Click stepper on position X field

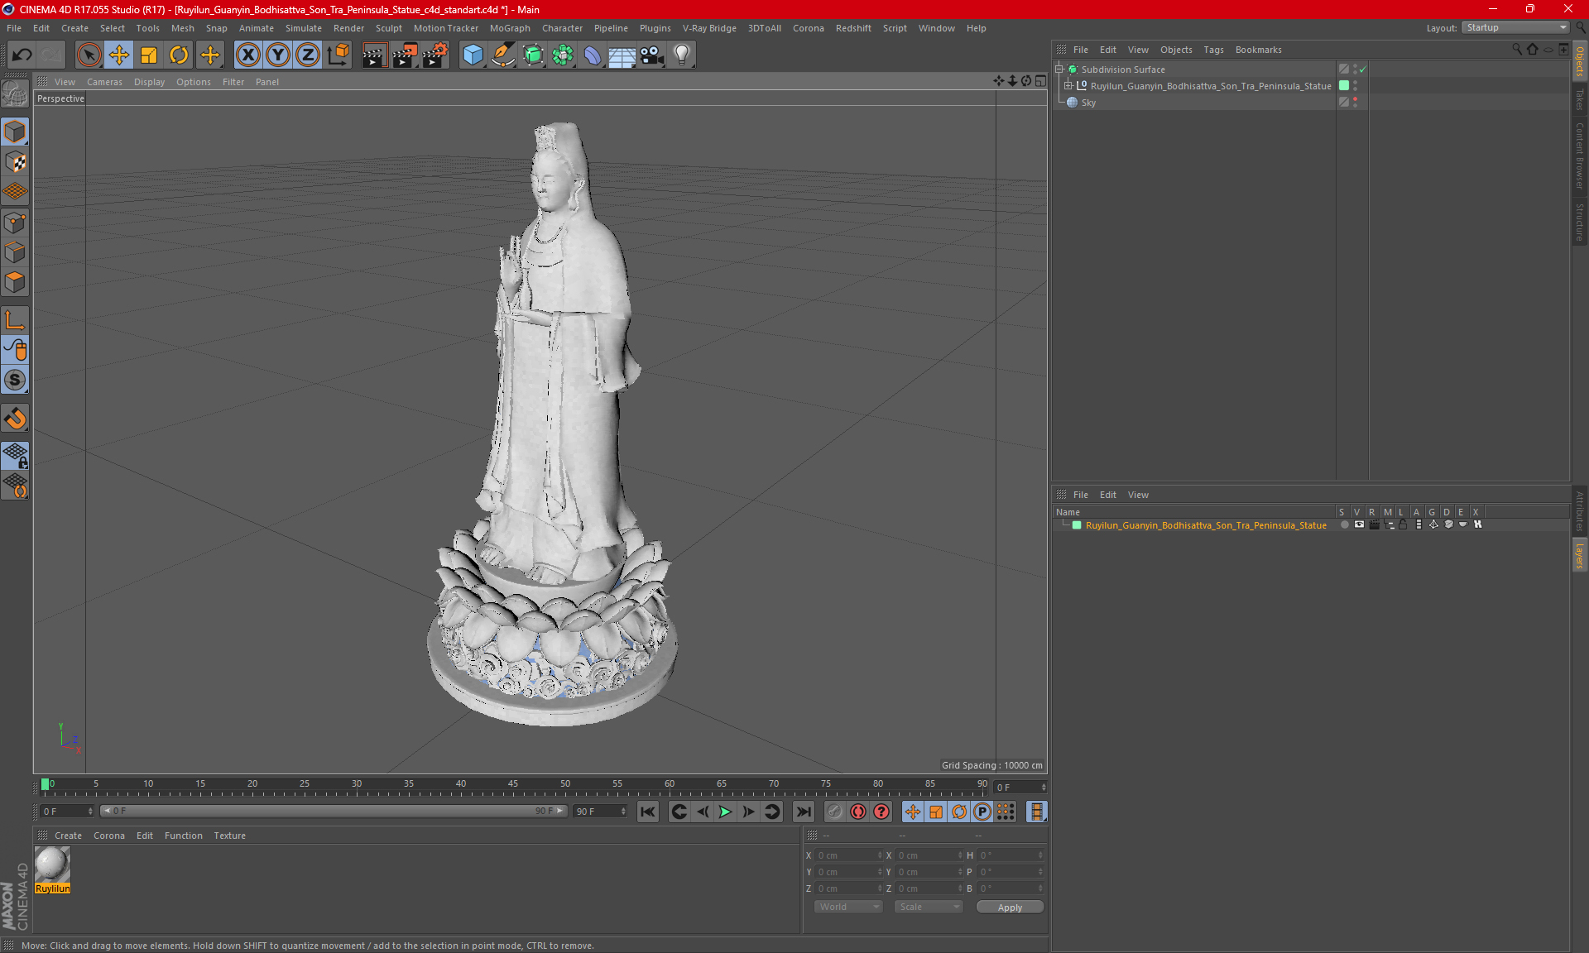click(x=880, y=855)
